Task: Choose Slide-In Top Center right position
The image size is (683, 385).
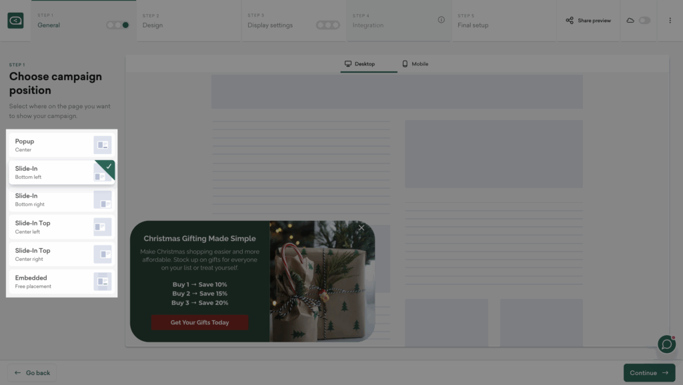Action: tap(61, 254)
